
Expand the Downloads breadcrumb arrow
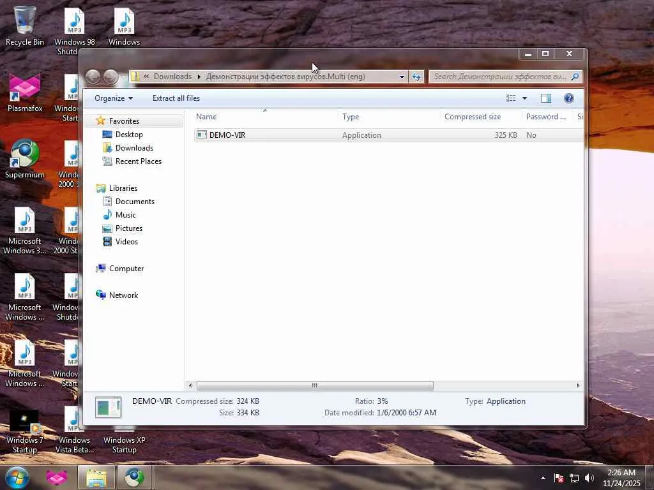pyautogui.click(x=199, y=77)
